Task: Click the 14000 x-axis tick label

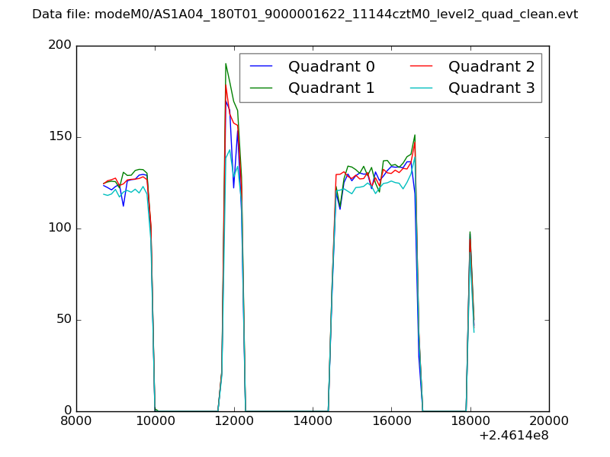Action: point(313,422)
